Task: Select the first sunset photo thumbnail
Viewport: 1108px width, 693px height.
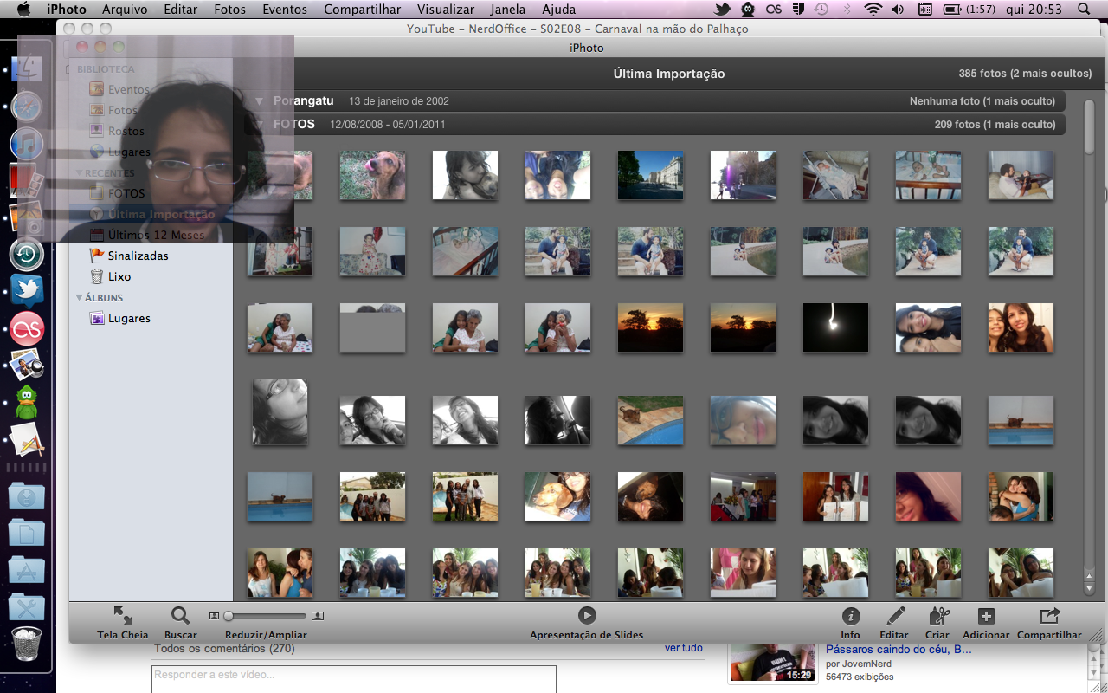Action: (x=650, y=327)
